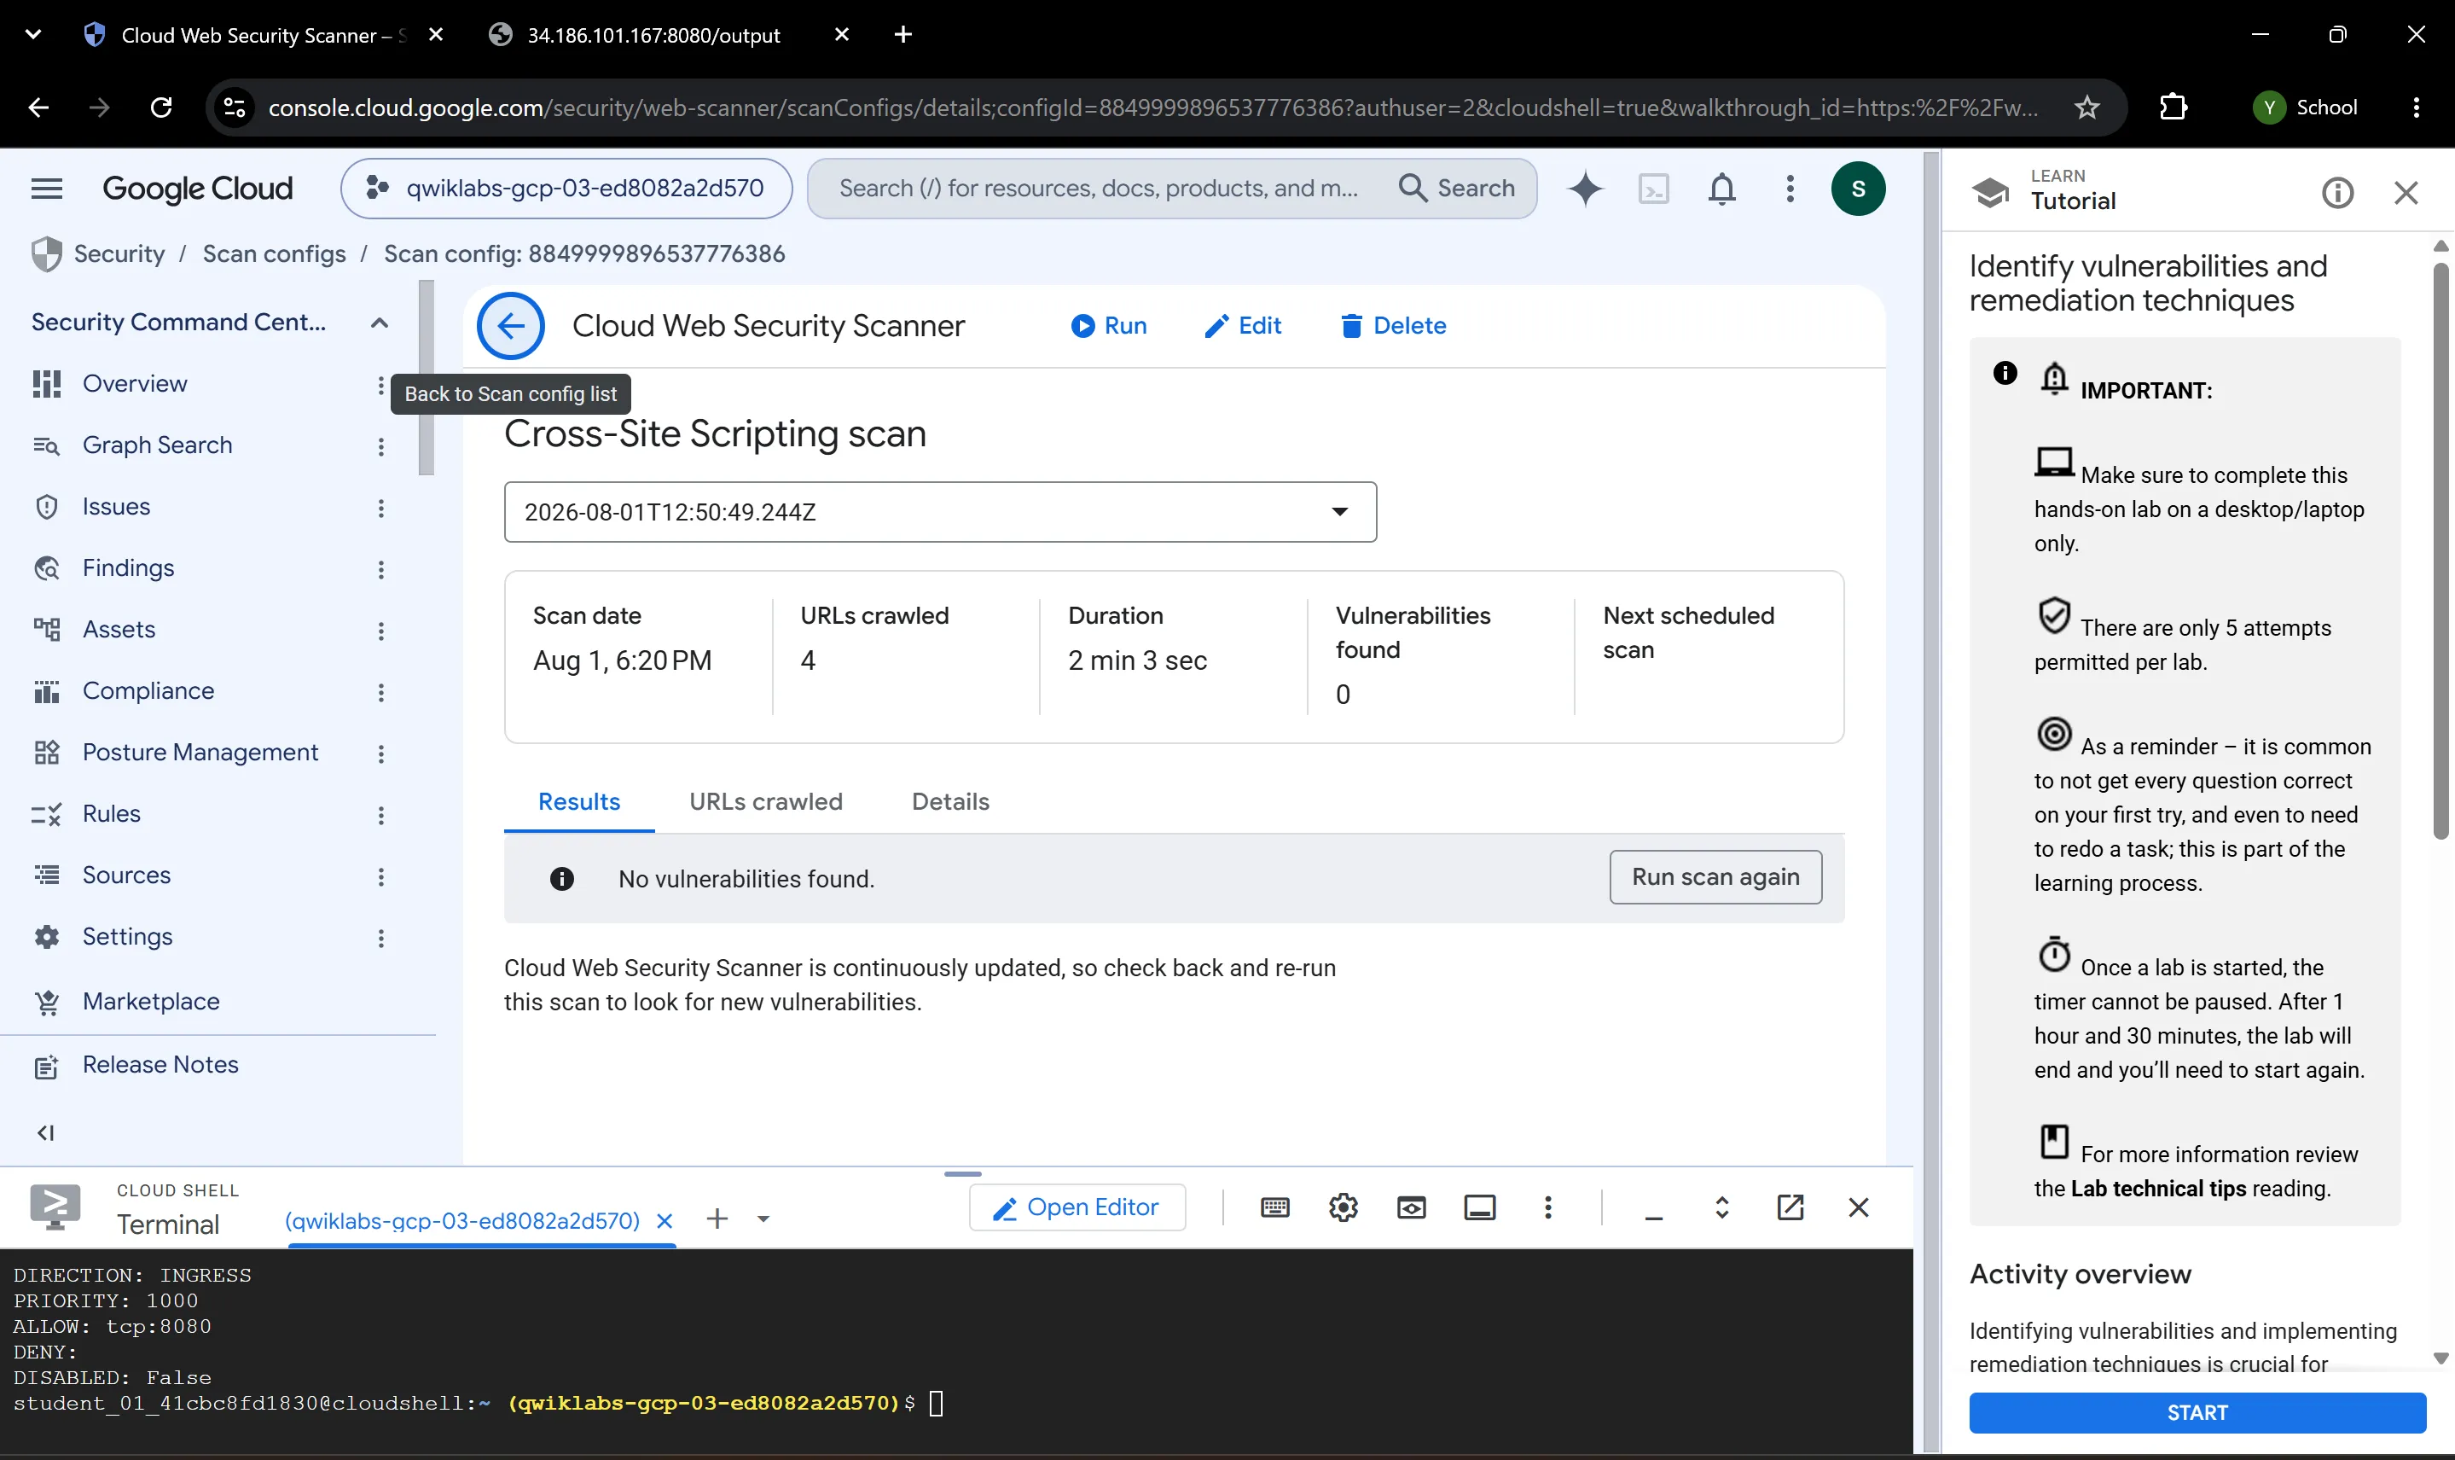Click the Run scan again button

1715,876
